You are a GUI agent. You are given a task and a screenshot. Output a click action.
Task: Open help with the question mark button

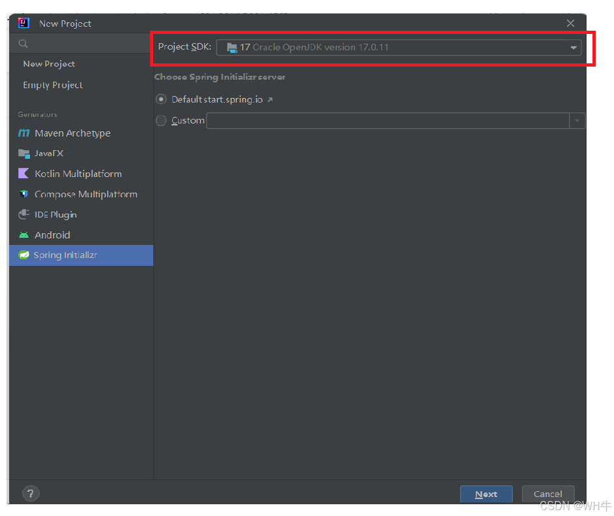31,493
